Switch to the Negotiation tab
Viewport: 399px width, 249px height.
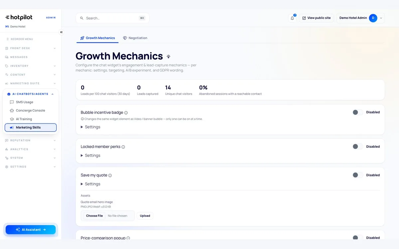pyautogui.click(x=135, y=38)
